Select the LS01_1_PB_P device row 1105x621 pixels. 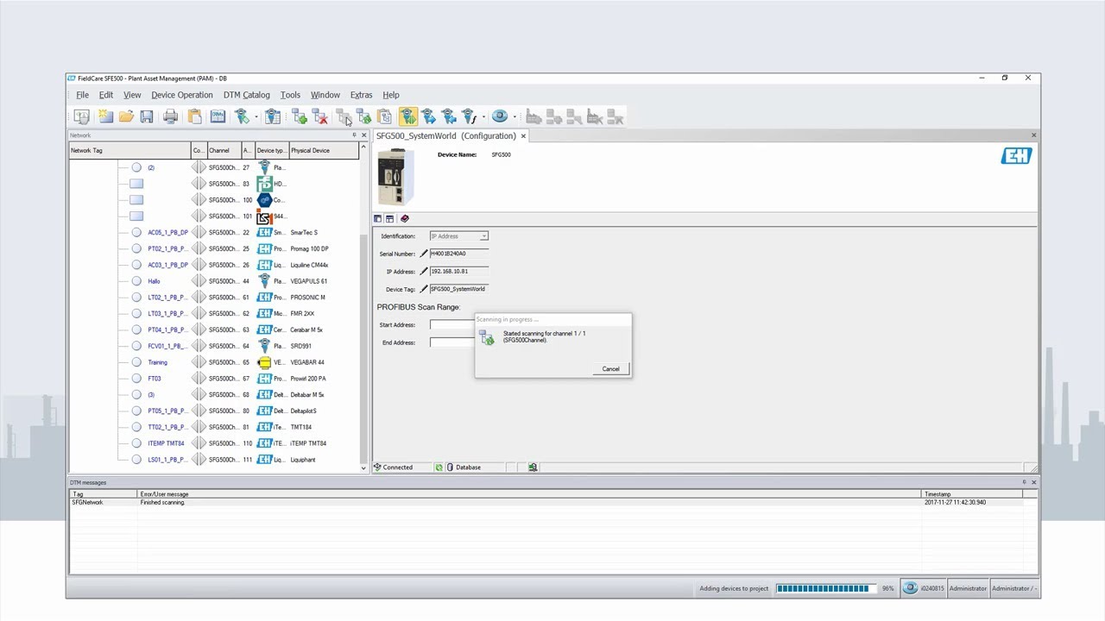pyautogui.click(x=214, y=460)
